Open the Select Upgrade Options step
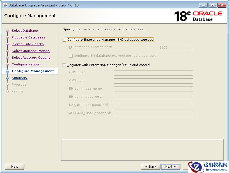 31,51
